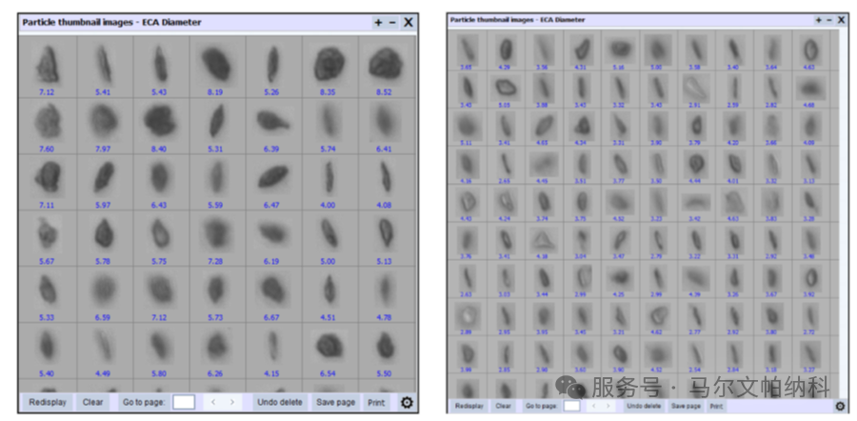Select particle thumbnail labeled 5.33
The width and height of the screenshot is (857, 421).
pyautogui.click(x=49, y=290)
